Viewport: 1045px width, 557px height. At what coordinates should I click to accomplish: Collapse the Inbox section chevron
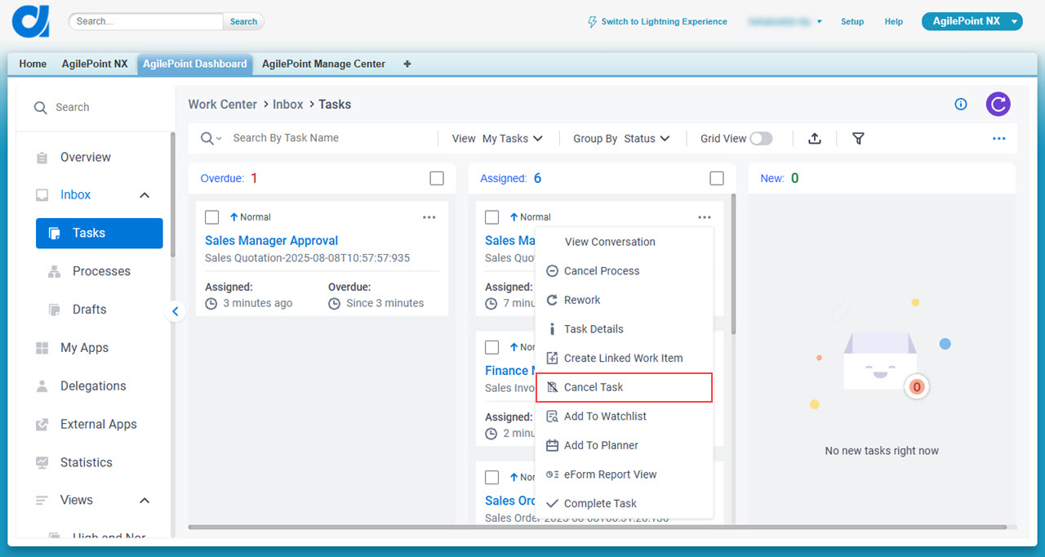pyautogui.click(x=145, y=195)
